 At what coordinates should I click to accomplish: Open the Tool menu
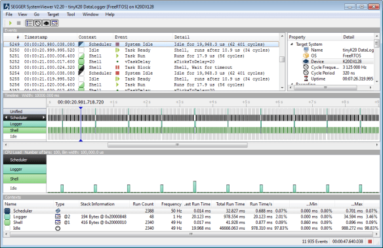(71, 14)
